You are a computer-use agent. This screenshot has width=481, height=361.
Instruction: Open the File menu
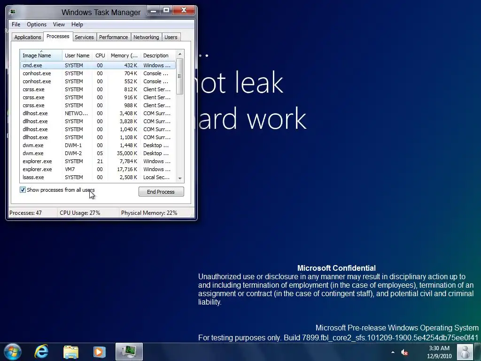tap(16, 24)
